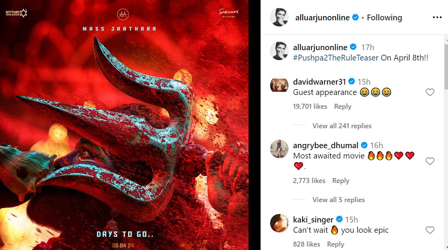This screenshot has height=250, width=448.
Task: Like angrybee_dhumal's comment with the heart
Action: [430, 161]
